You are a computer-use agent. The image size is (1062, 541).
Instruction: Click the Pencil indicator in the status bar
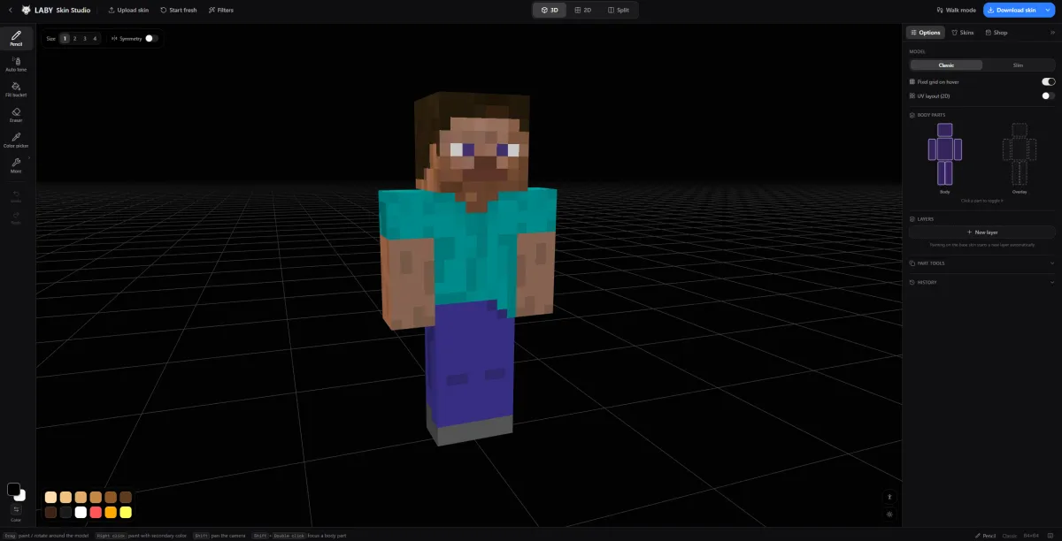pos(985,536)
